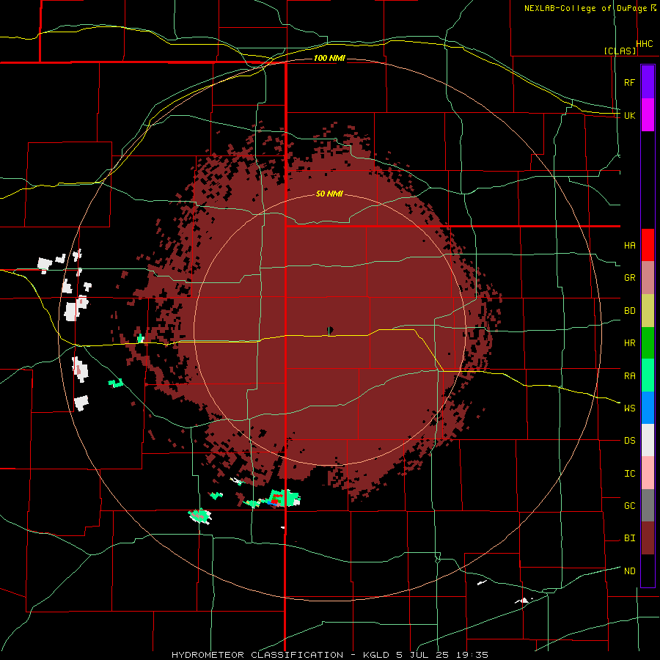
Task: Click the 'RA' legend label
Action: coord(630,376)
